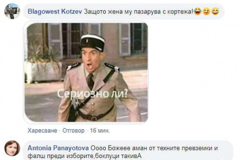Image resolution: width=248 pixels, height=160 pixels.
Task: Open the name link Blagowest Kotzev
Action: tap(55, 12)
